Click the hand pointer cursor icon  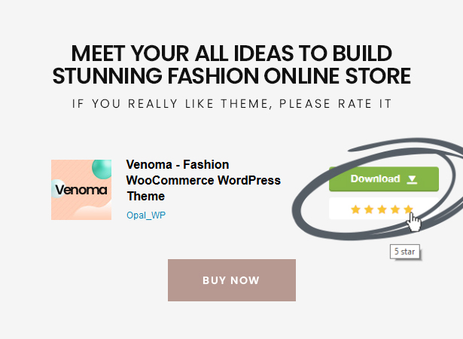tap(414, 221)
